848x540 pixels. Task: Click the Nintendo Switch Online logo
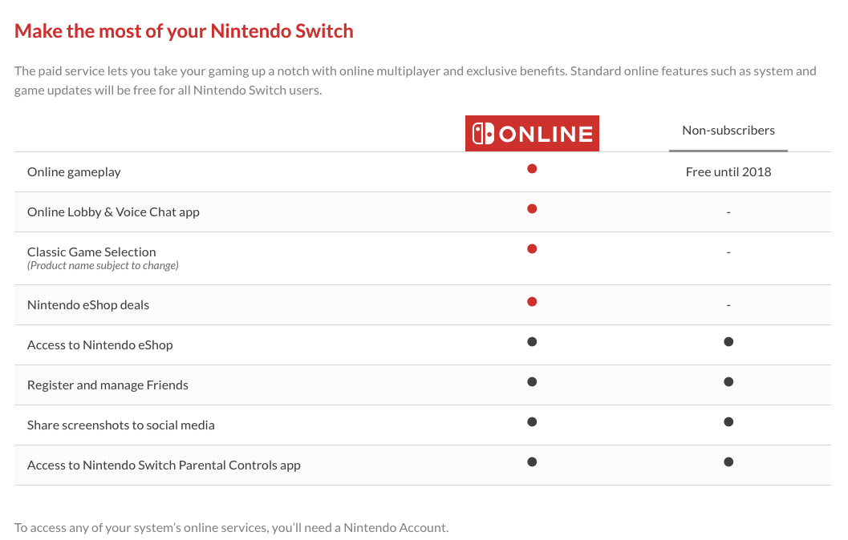532,133
